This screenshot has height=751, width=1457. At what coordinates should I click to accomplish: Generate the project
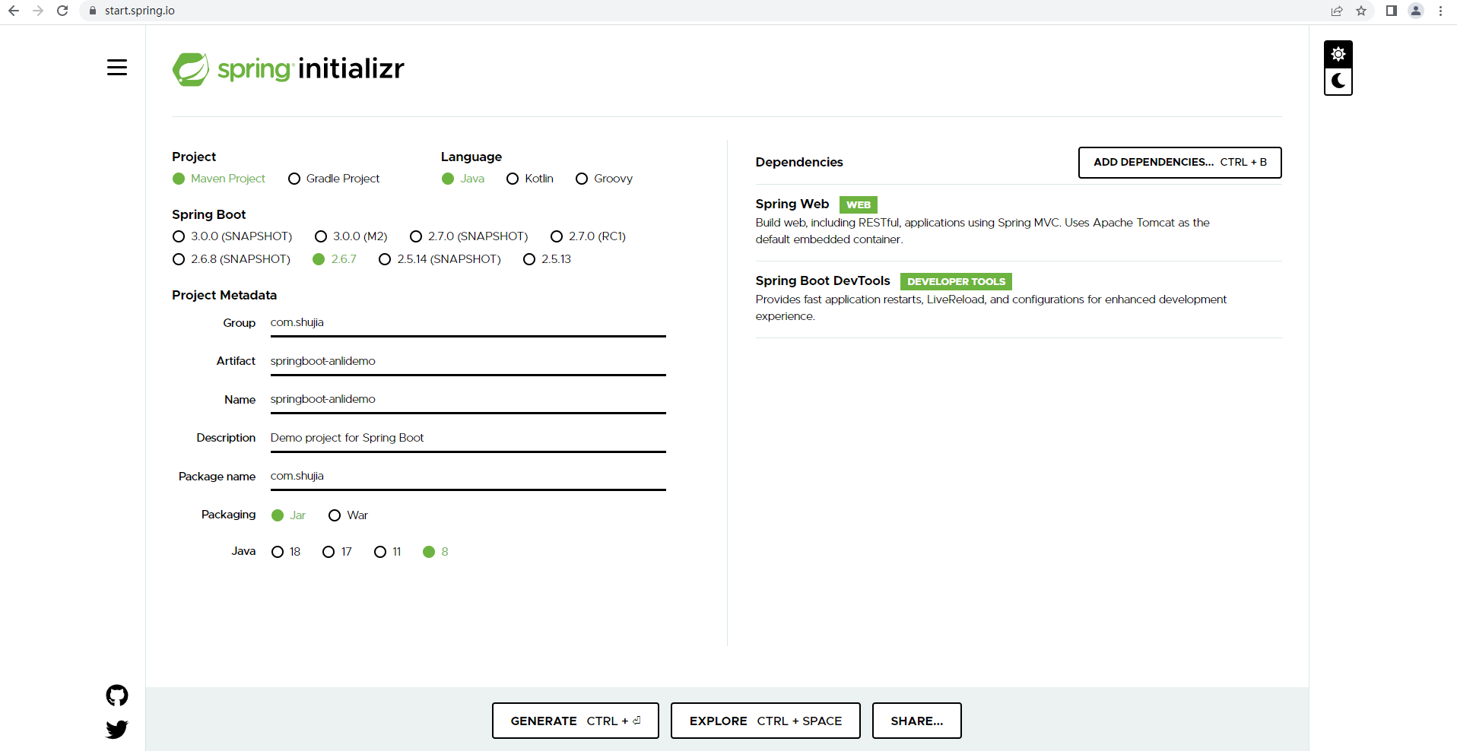click(576, 721)
